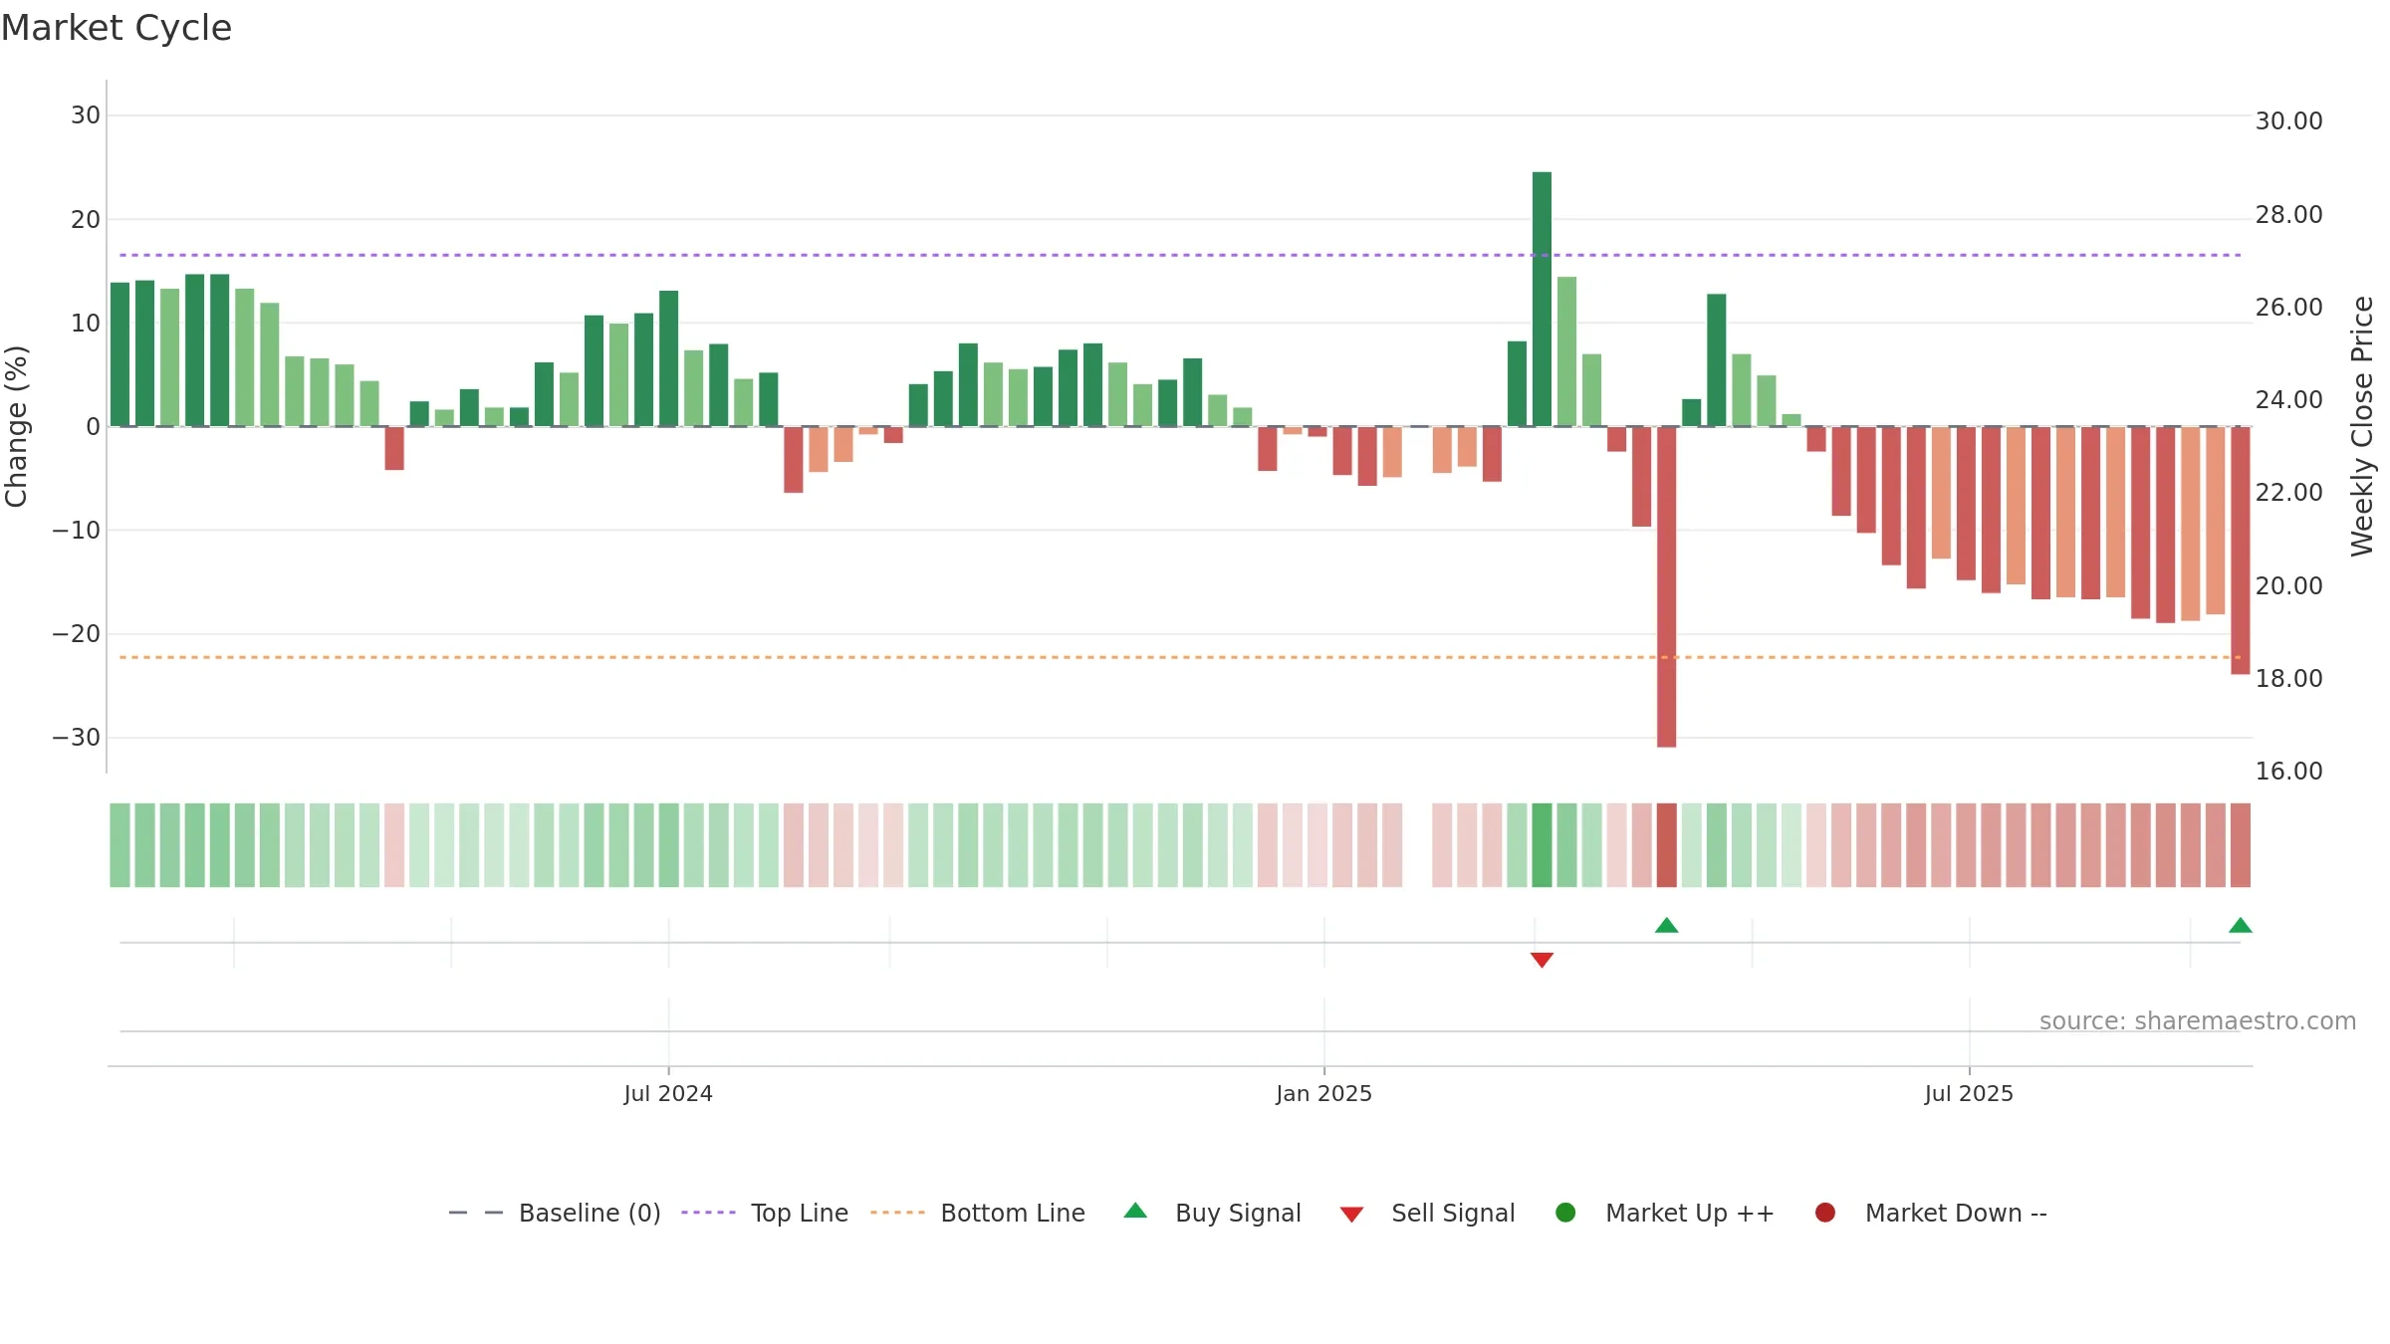Click the bright green heatmap cell under the tallest bar
The height and width of the screenshot is (1344, 2390).
(1542, 845)
